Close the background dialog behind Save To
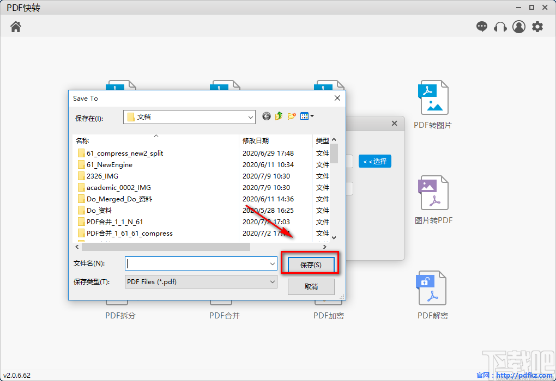 pos(394,123)
